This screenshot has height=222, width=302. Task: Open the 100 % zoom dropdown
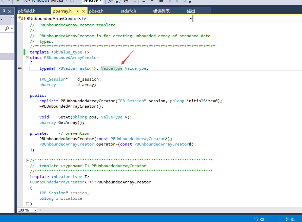click(35, 210)
